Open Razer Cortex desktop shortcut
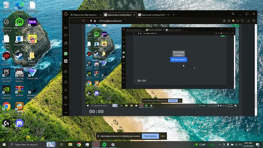 [x=19, y=23]
